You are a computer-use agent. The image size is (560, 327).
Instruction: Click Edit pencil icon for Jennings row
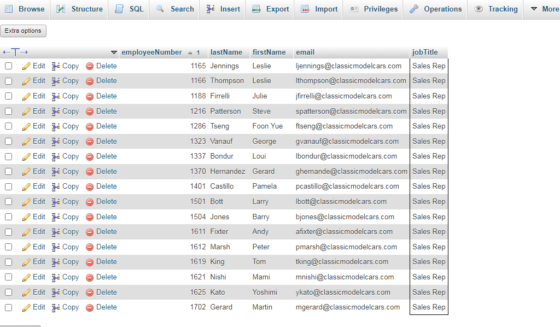point(26,66)
